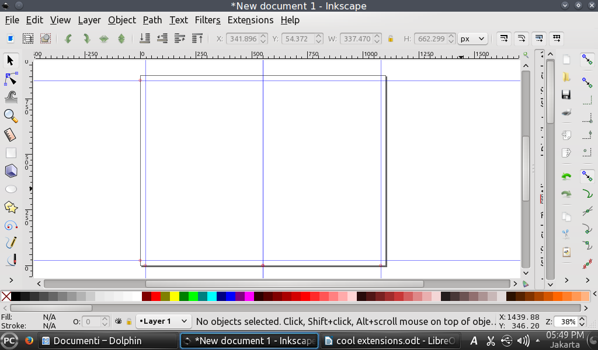The height and width of the screenshot is (350, 598).
Task: Select the Measure ruler tool
Action: click(x=11, y=135)
